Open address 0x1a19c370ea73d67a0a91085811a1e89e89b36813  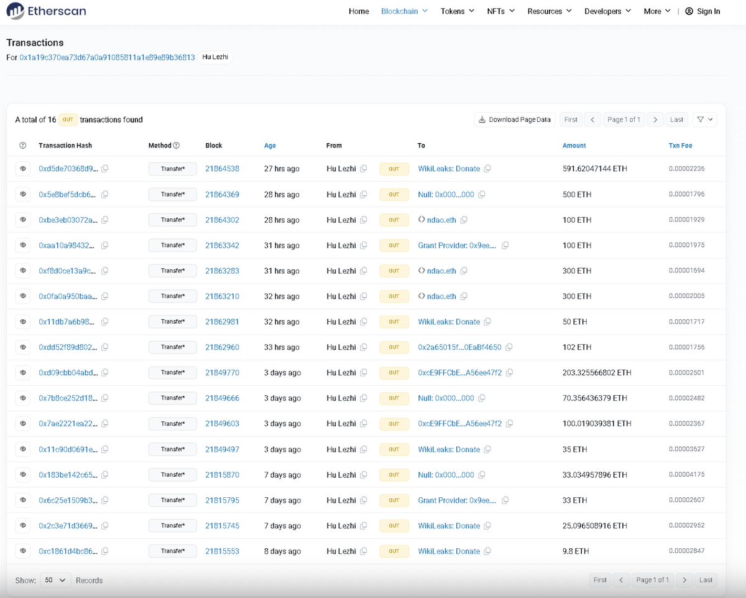point(107,57)
